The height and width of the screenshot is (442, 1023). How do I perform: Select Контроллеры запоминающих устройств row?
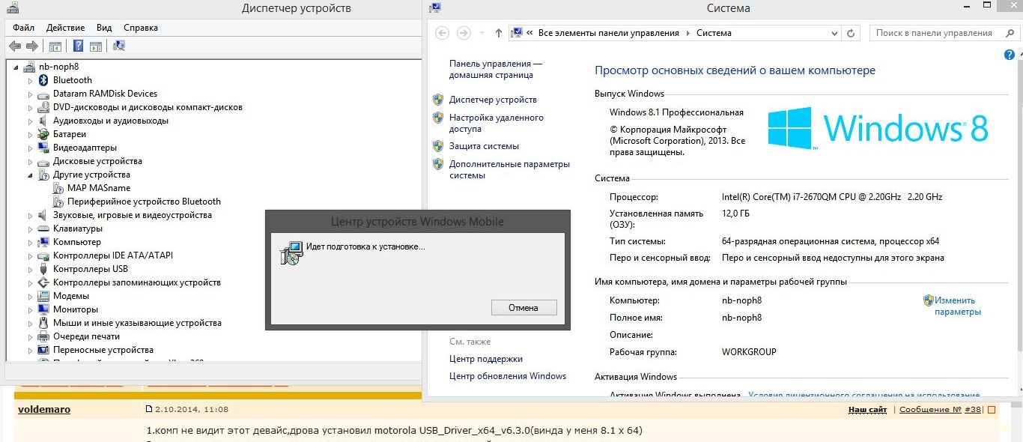[137, 282]
